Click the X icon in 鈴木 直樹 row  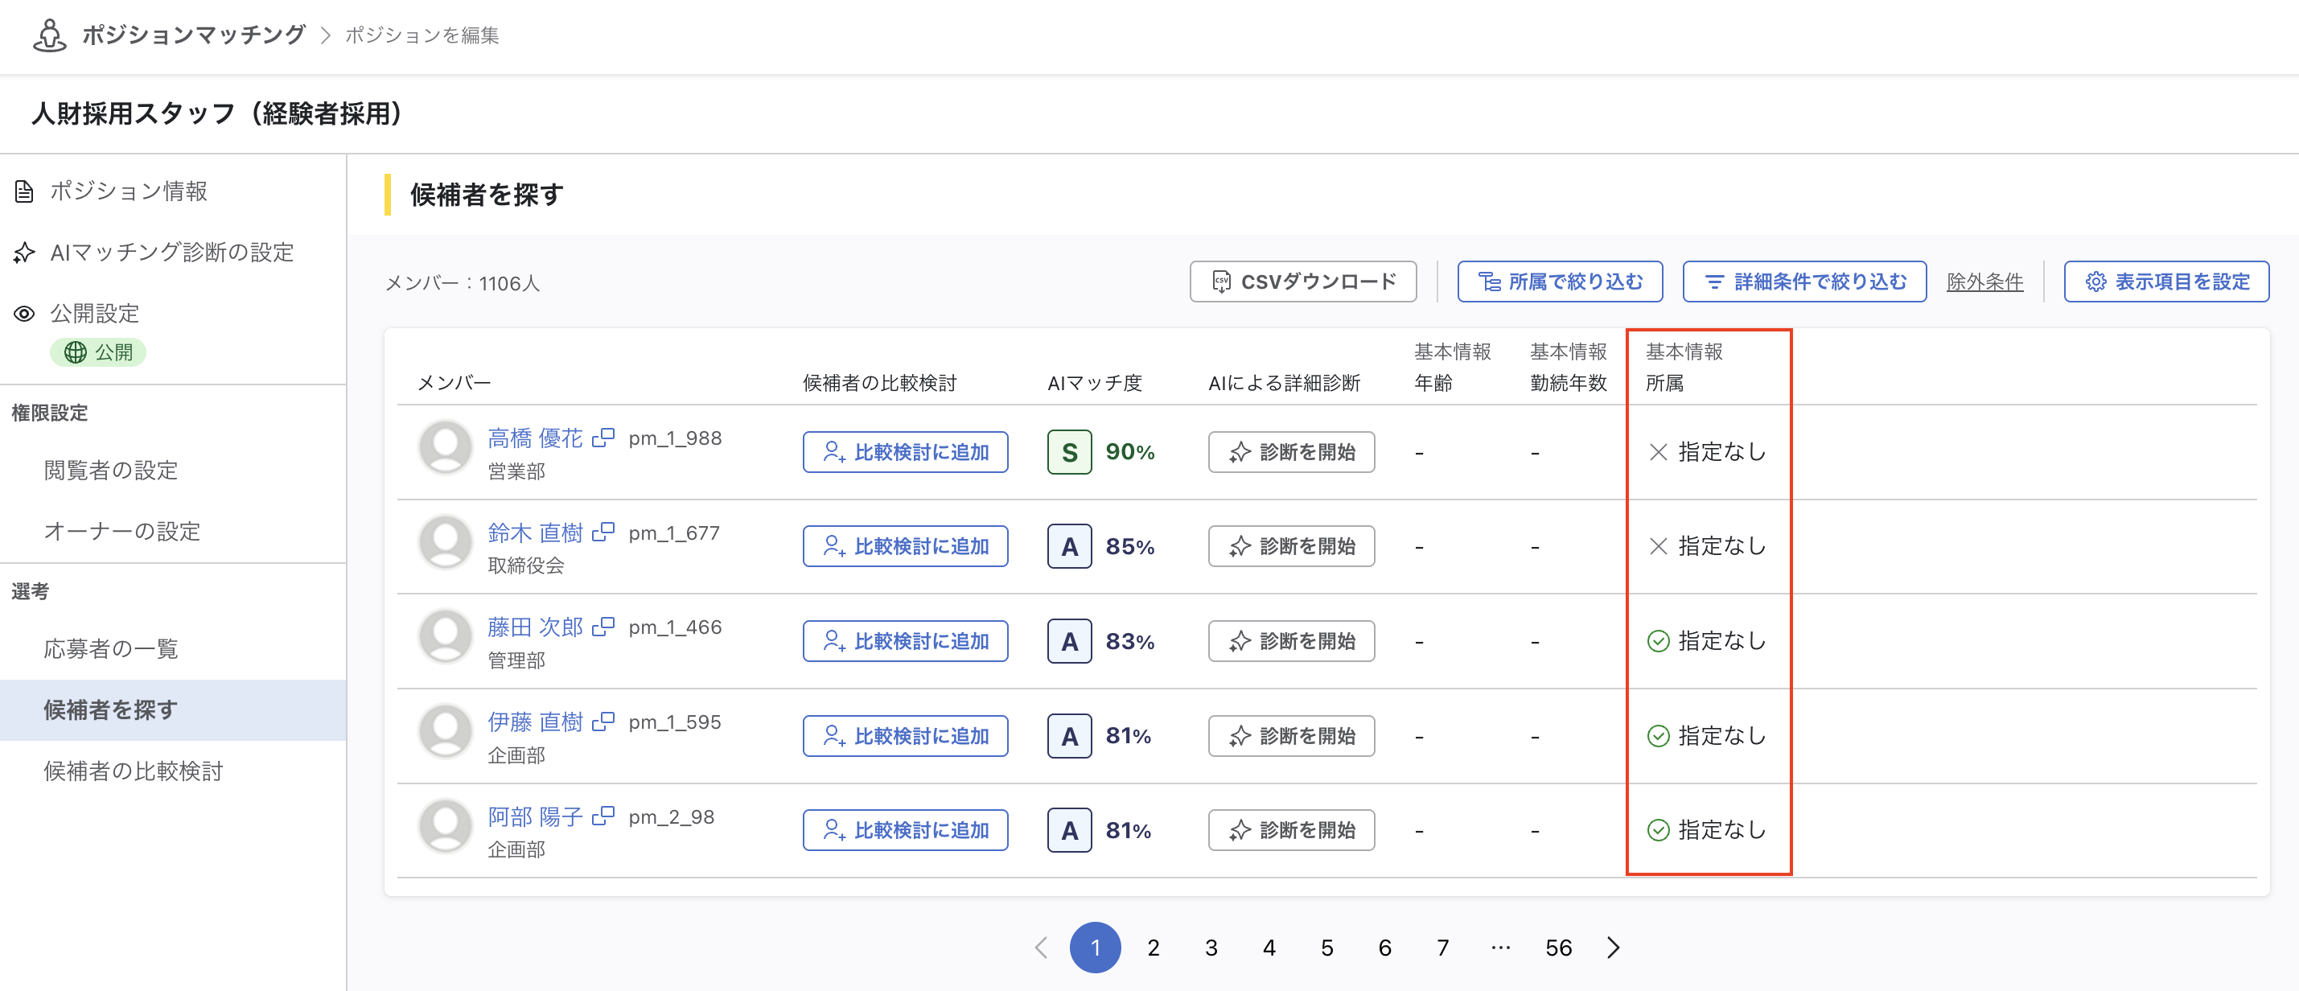[1658, 546]
